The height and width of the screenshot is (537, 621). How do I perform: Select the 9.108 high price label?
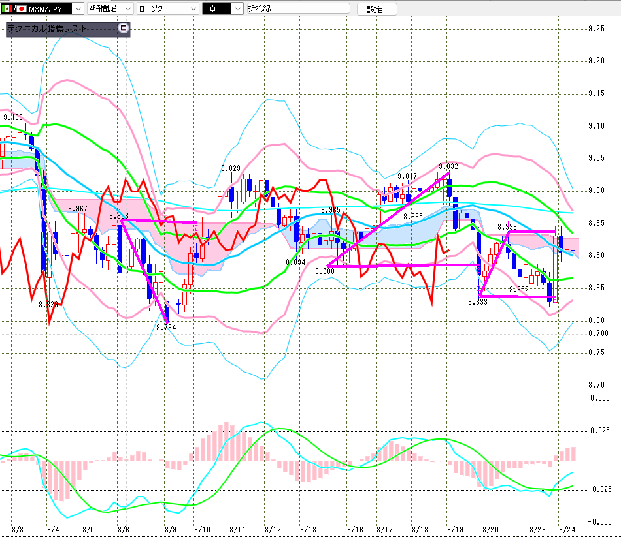pos(13,118)
